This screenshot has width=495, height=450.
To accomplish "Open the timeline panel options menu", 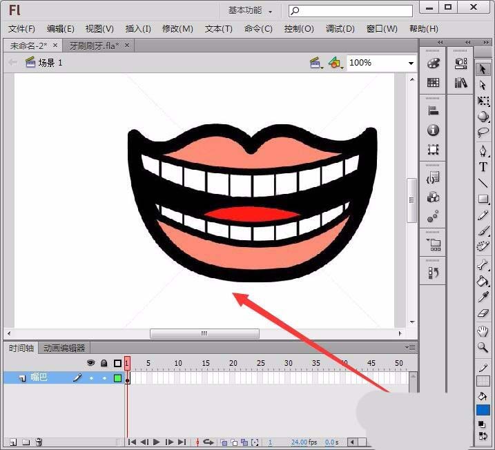I will coord(410,348).
